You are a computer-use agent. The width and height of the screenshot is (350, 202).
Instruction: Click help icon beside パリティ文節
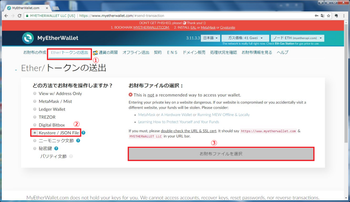click(x=71, y=156)
